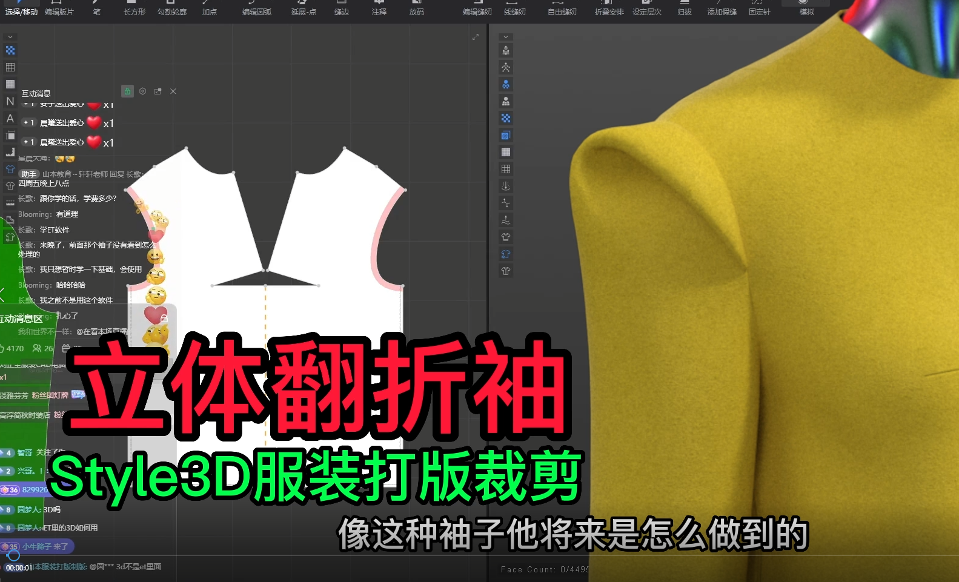The height and width of the screenshot is (582, 959).
Task: Toggle green lock icon on 互动消息 panel
Action: pyautogui.click(x=127, y=91)
